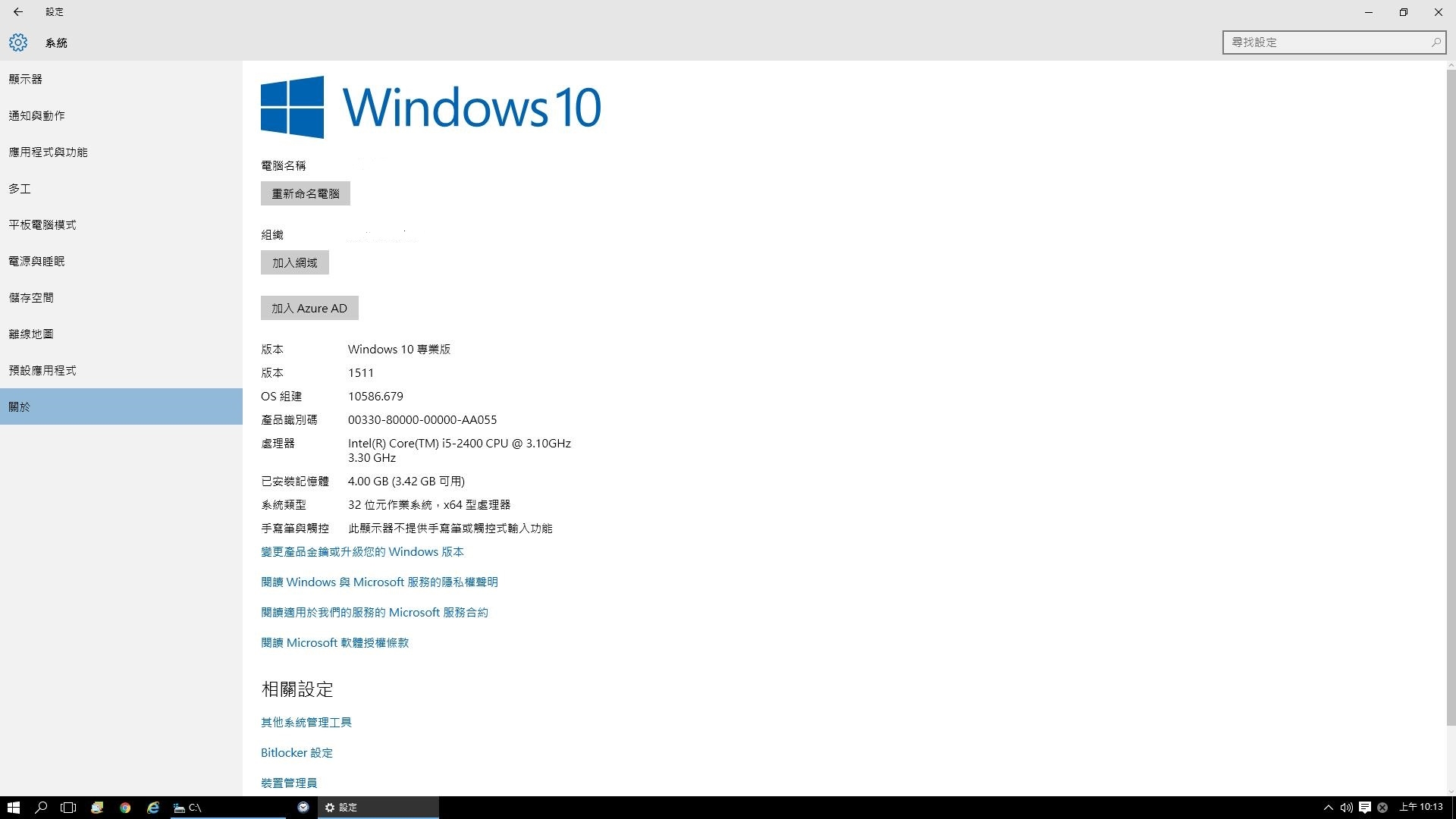
Task: Select the 關於 sidebar item
Action: click(121, 406)
